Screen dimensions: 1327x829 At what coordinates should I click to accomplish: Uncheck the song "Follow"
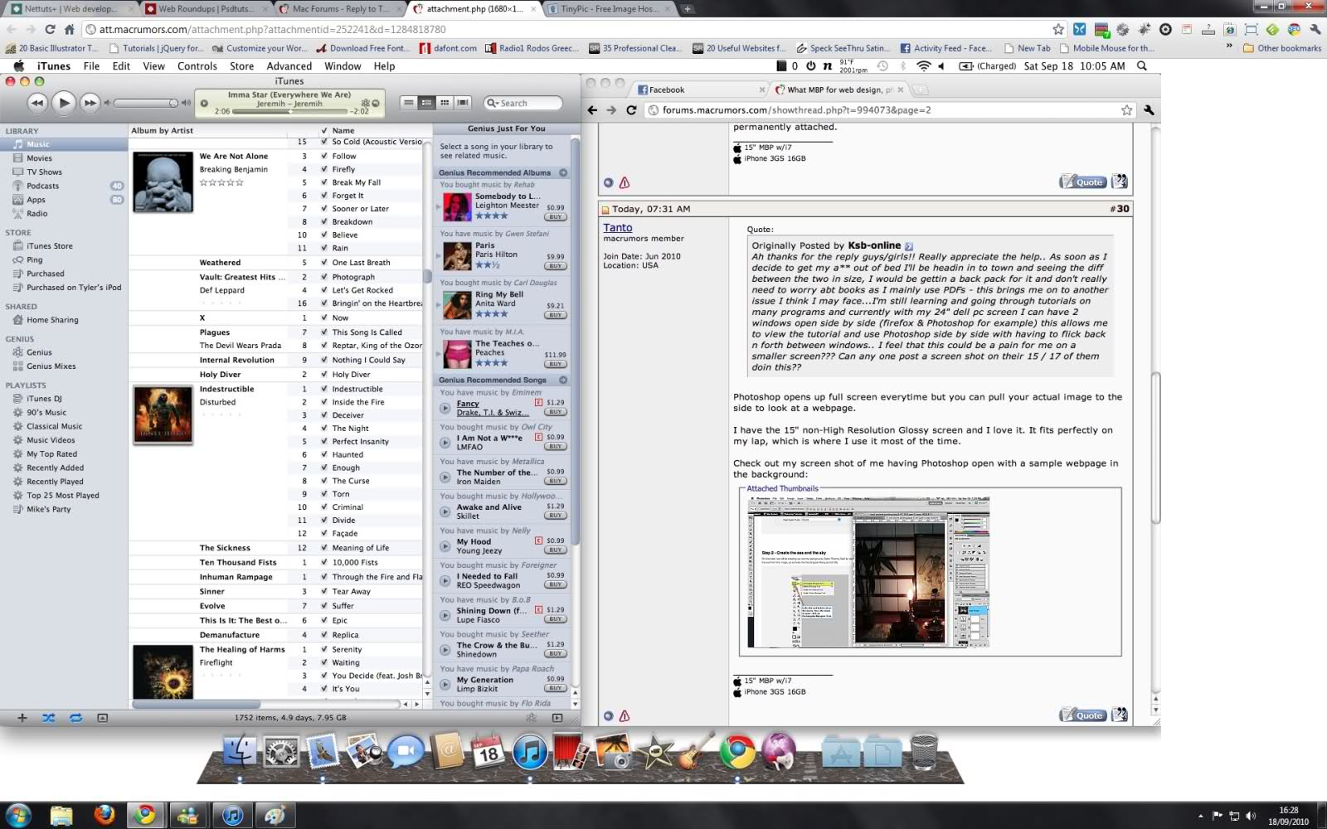(324, 156)
